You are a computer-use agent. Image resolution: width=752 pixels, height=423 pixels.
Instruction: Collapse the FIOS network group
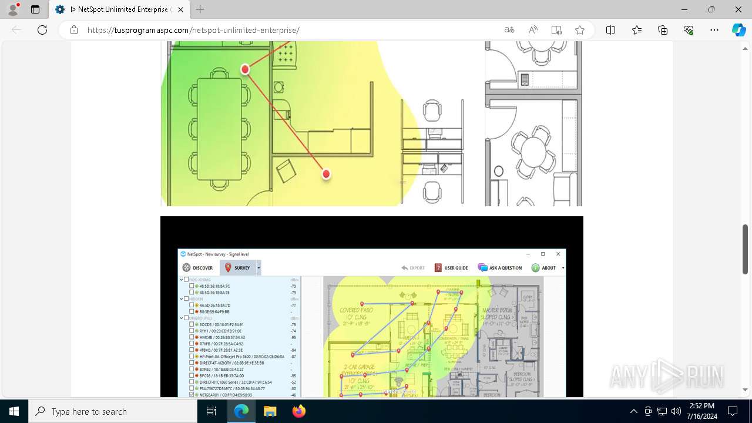click(x=182, y=280)
